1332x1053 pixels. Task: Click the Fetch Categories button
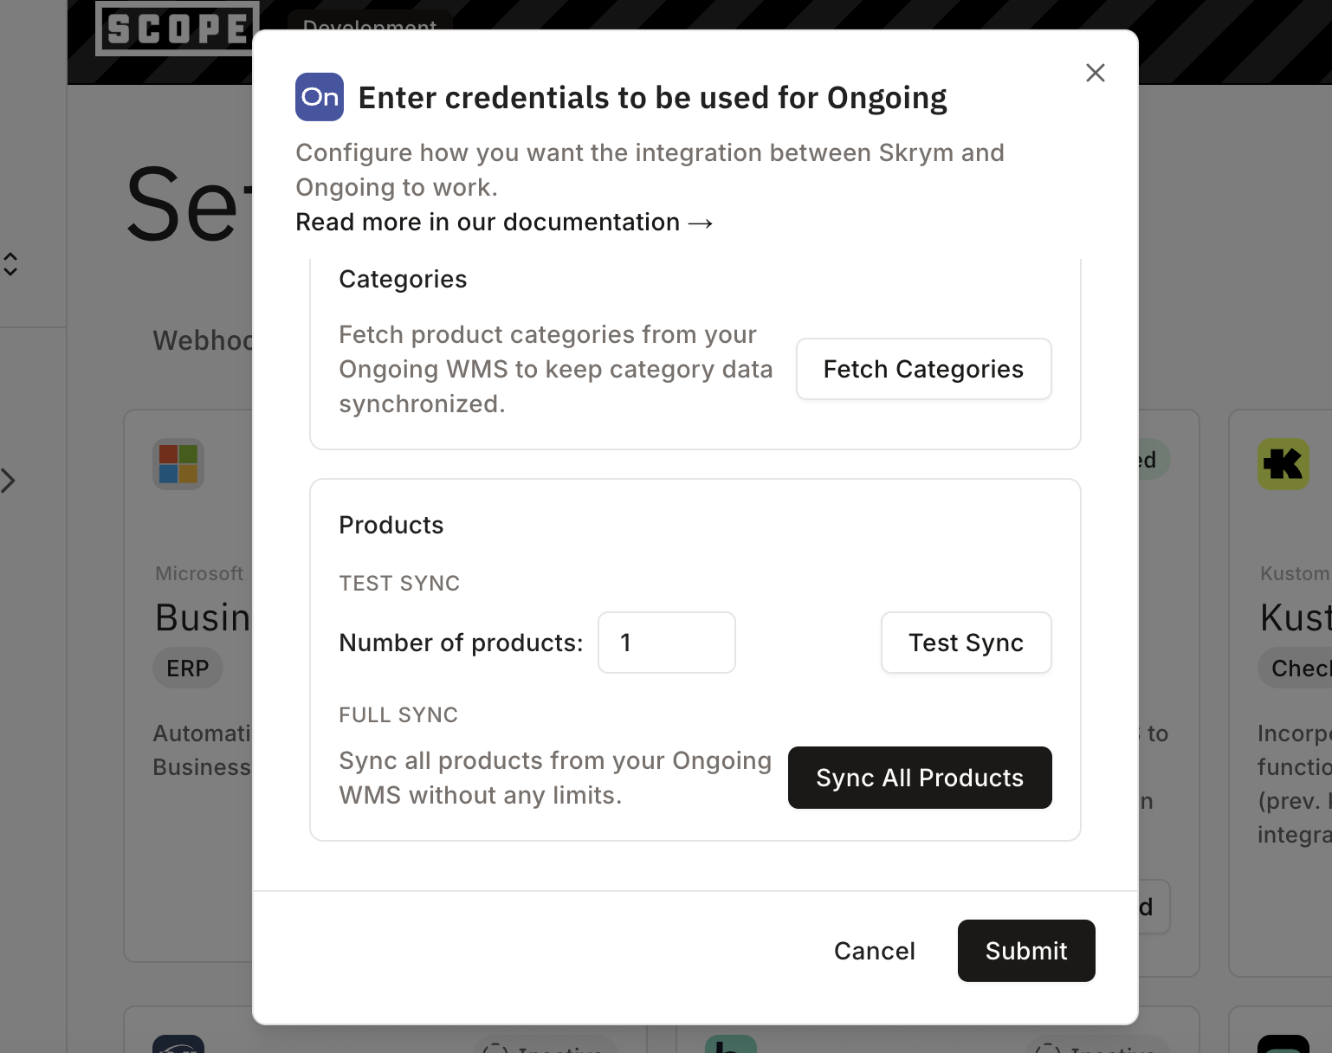coord(923,369)
